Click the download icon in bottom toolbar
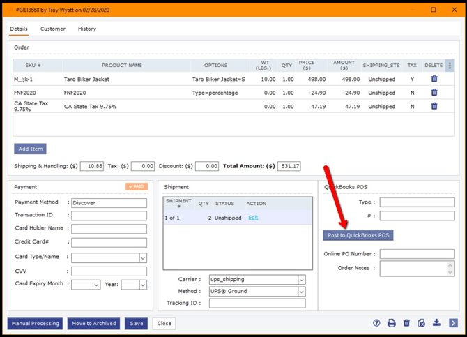This screenshot has width=467, height=337. tap(436, 323)
